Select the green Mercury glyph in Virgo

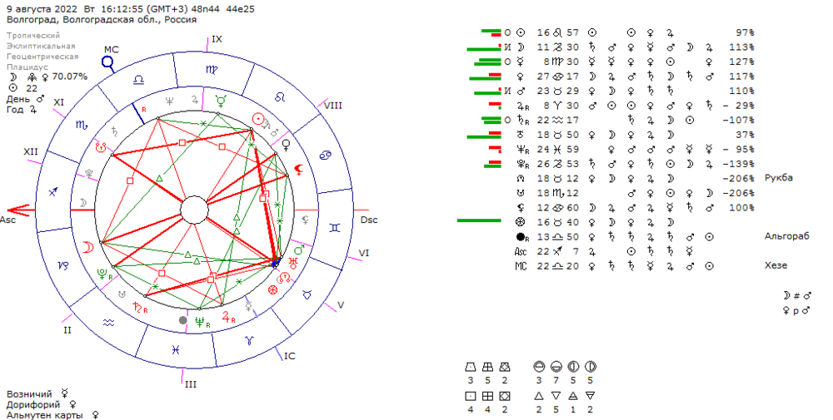221,101
